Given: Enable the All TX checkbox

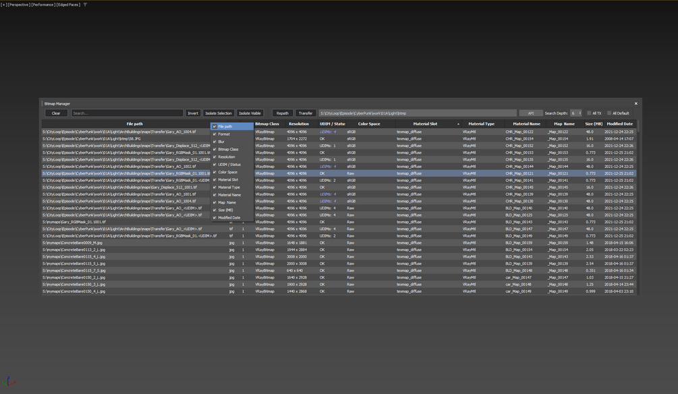Looking at the screenshot, I should click(589, 113).
